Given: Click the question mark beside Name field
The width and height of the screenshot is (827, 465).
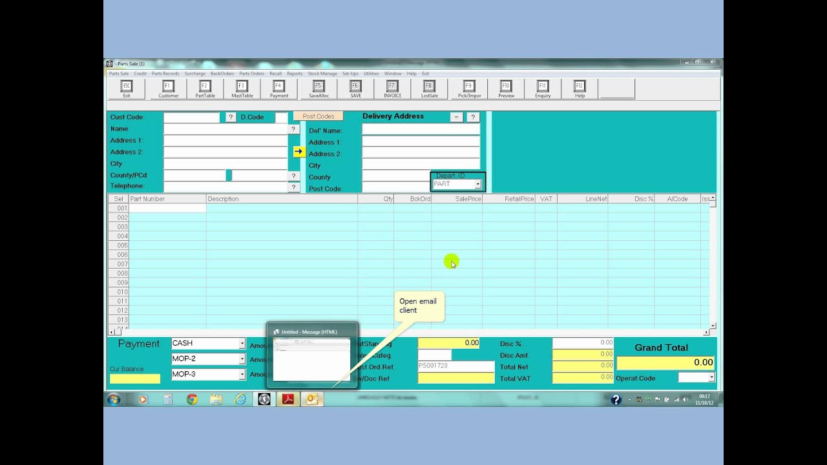Looking at the screenshot, I should (x=294, y=129).
